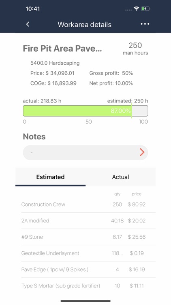
Task: Open the three-dot more options menu
Action: pos(145,24)
